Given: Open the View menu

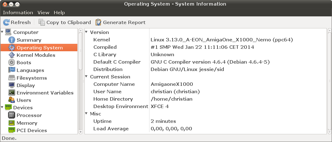Looking at the screenshot, I should pos(43,13).
